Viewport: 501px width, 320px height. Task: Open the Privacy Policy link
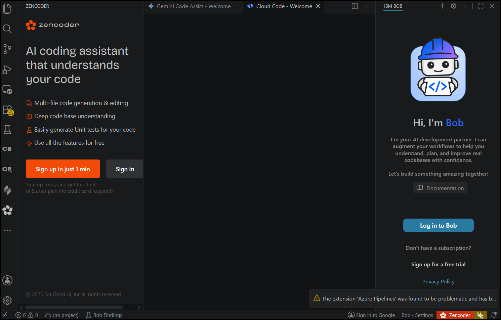(x=439, y=281)
